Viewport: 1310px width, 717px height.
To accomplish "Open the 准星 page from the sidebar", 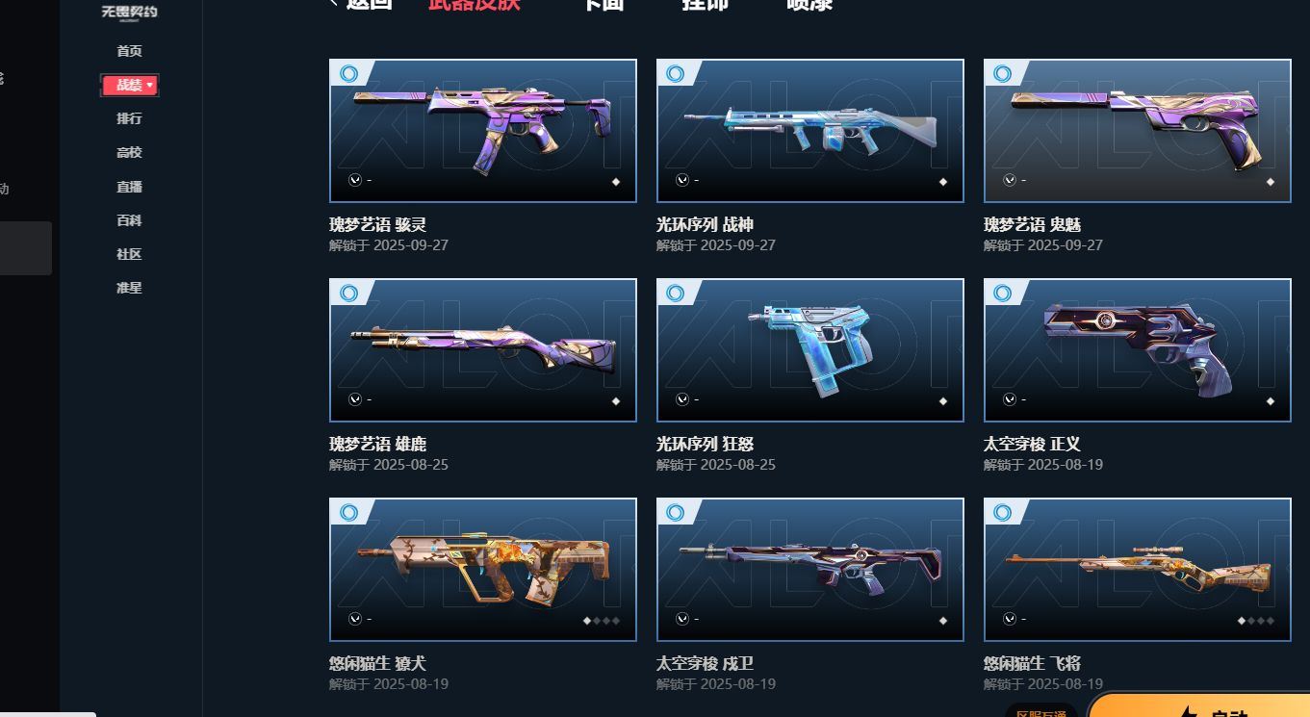I will click(129, 288).
